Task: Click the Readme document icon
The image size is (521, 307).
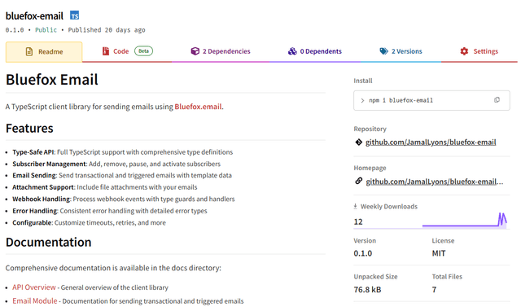Action: 29,52
